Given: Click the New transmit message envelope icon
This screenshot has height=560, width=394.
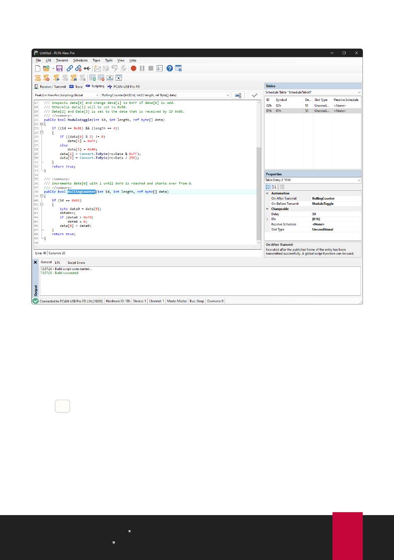Looking at the screenshot, I should click(x=97, y=68).
